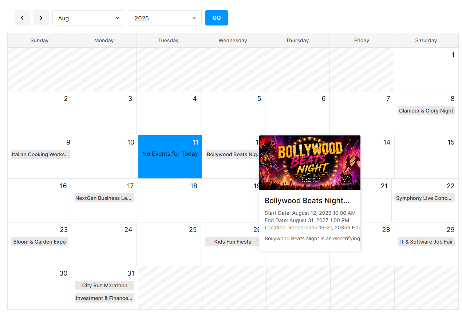462x316 pixels.
Task: Select date 4 cell
Action: click(169, 113)
